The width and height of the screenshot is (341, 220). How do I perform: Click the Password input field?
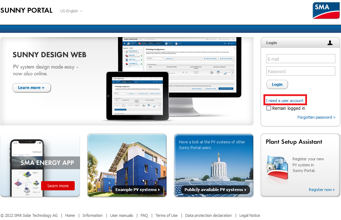point(300,71)
